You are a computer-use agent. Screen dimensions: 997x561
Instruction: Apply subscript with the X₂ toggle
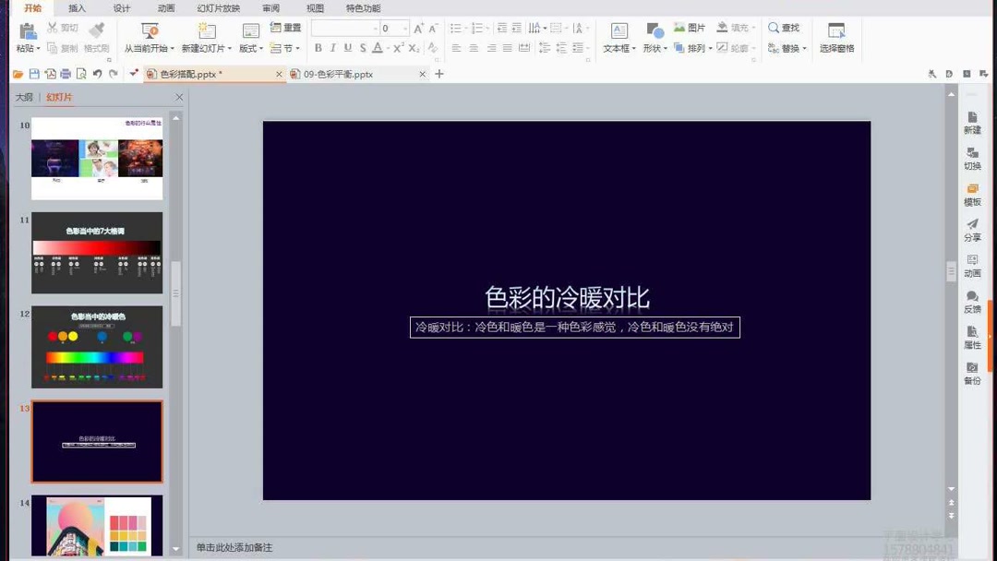tap(412, 47)
